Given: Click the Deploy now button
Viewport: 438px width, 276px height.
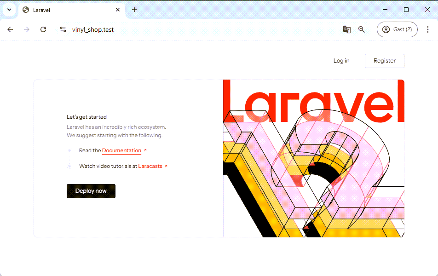Looking at the screenshot, I should [91, 191].
